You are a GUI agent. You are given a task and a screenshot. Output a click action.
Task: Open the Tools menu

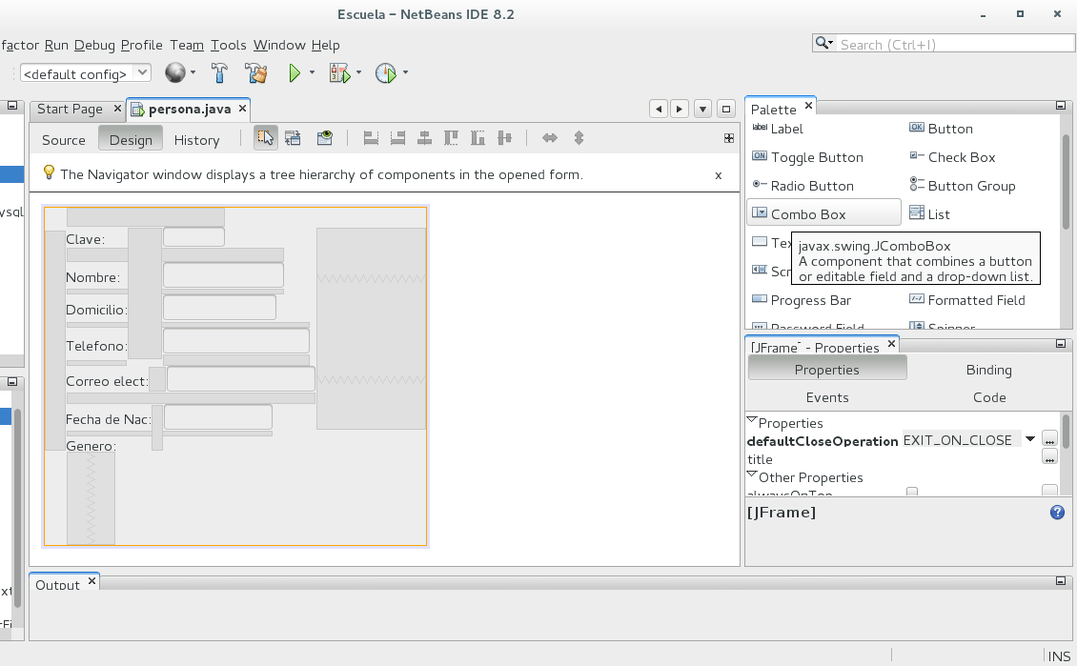point(228,45)
